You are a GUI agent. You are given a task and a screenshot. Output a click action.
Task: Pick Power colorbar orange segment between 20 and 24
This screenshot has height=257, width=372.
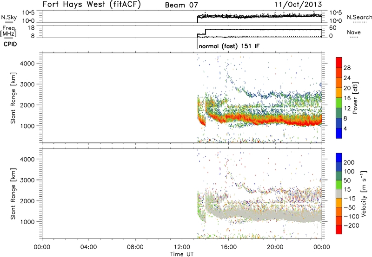tap(339, 83)
